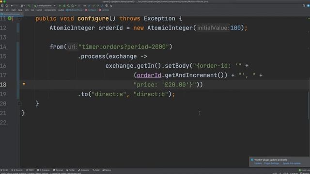The height and width of the screenshot is (174, 310).
Task: Click the Rollback undo arrow icon
Action: pyautogui.click(x=111, y=6)
